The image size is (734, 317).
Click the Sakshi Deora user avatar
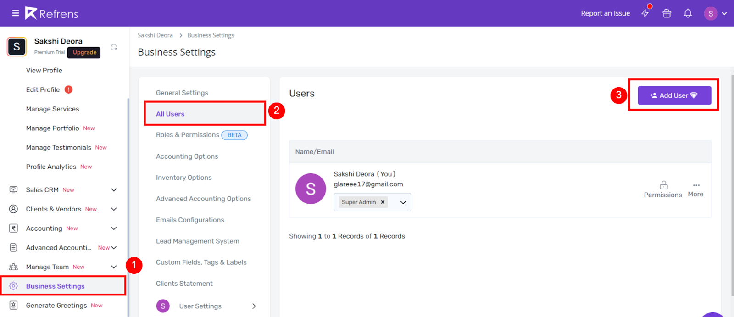coord(311,189)
